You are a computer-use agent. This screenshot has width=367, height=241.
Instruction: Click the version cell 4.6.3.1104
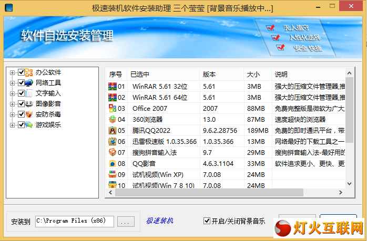click(218, 163)
